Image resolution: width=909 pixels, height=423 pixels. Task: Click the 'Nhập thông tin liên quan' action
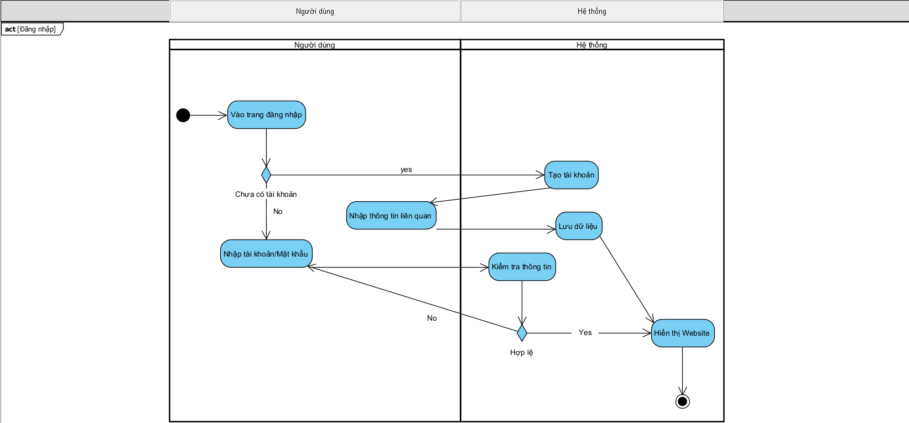(x=391, y=216)
